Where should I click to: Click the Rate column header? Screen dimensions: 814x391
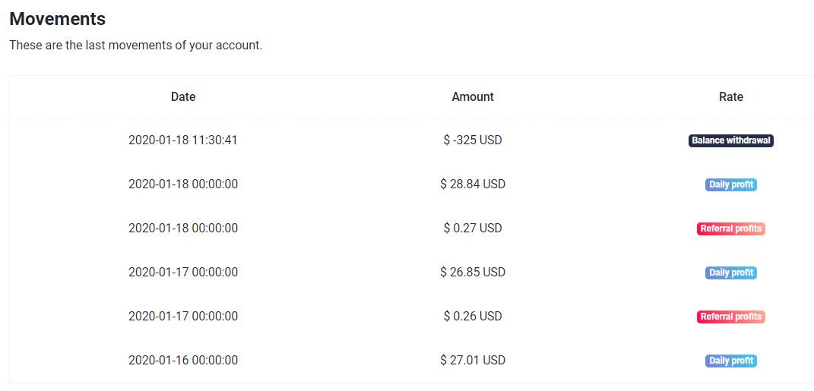pos(731,96)
